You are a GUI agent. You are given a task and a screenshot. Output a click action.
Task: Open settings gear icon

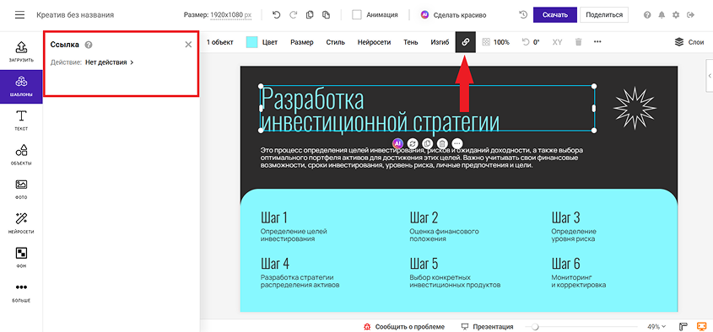coord(676,15)
